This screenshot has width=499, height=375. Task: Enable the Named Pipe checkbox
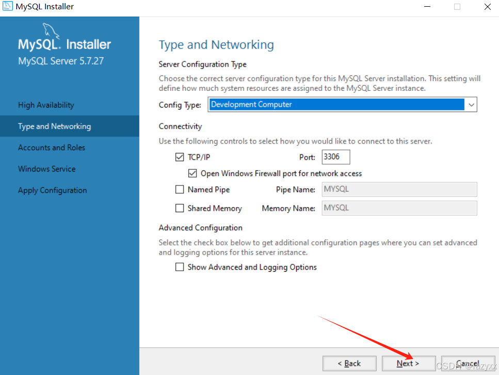pos(180,190)
